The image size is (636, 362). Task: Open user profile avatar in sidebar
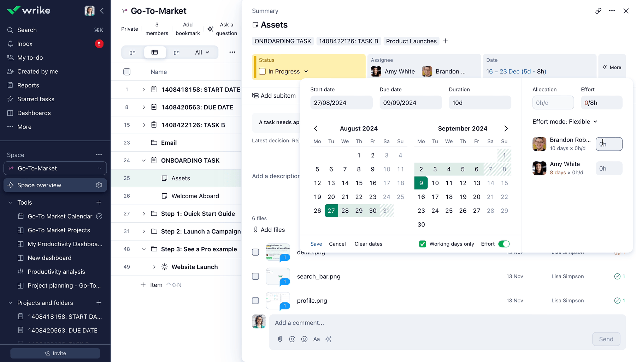[x=89, y=11]
